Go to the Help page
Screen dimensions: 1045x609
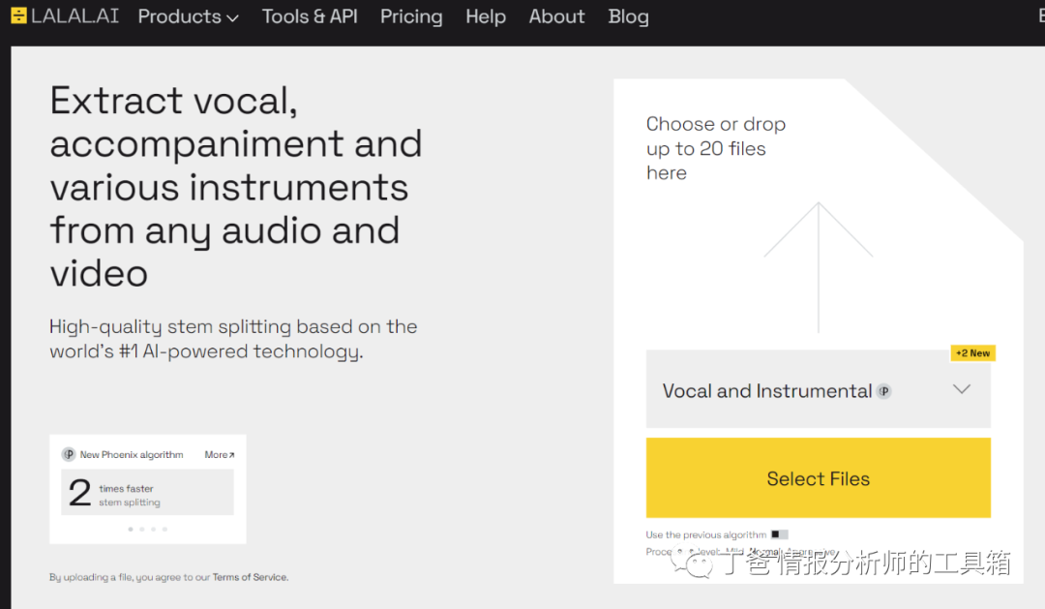[486, 16]
